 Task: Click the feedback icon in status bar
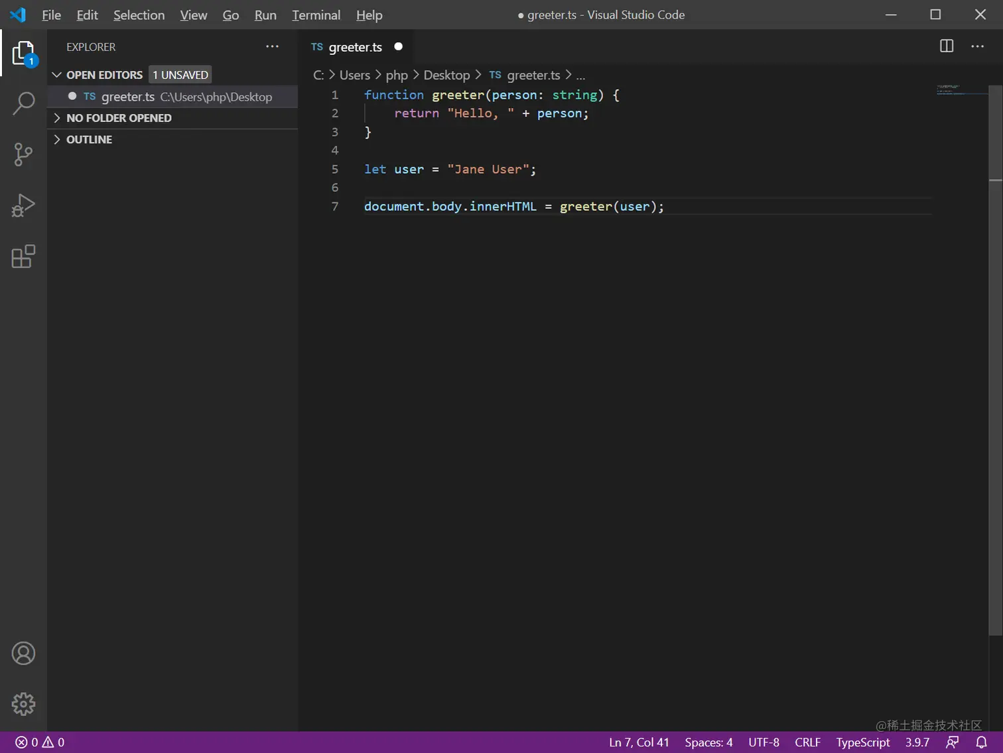pos(952,742)
